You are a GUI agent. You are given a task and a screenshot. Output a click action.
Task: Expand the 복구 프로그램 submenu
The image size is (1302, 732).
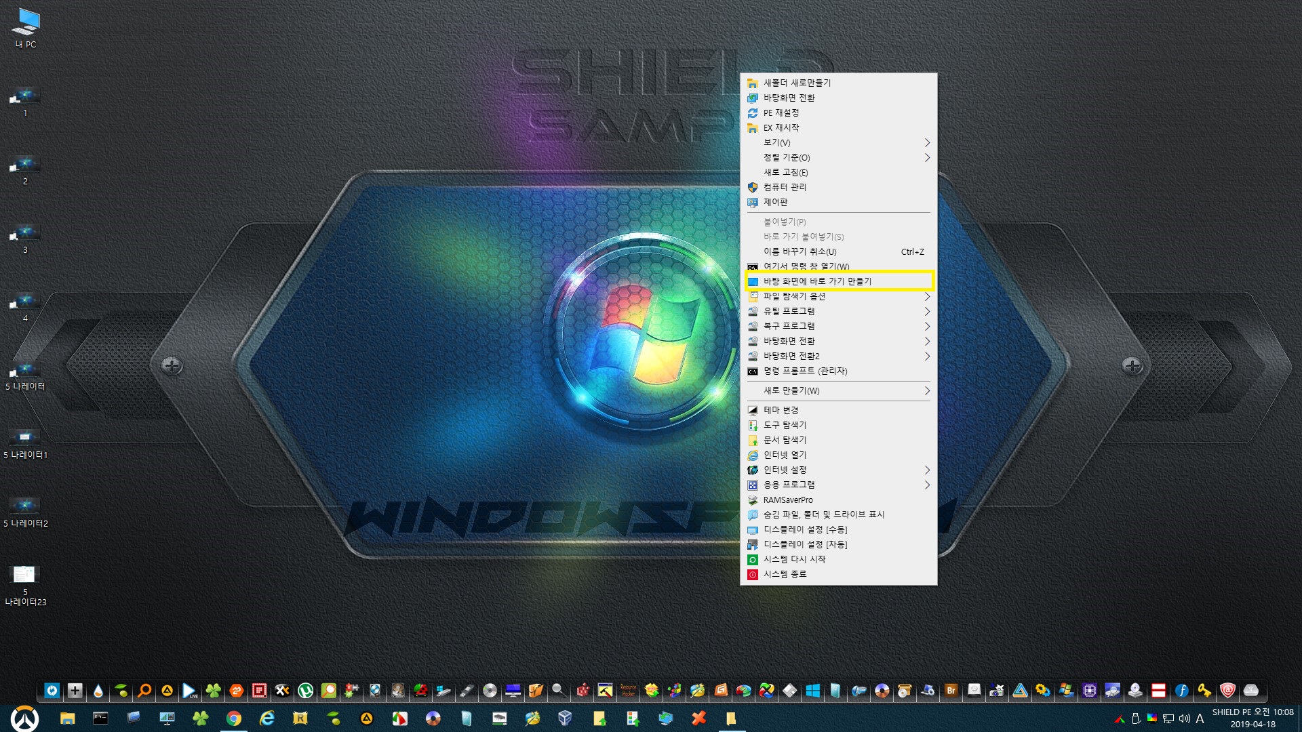click(838, 326)
